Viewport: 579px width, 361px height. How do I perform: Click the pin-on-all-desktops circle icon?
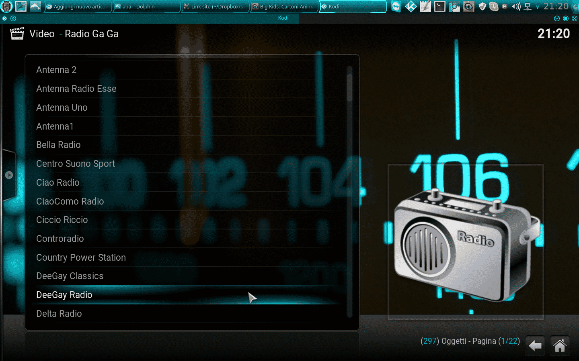[13, 18]
